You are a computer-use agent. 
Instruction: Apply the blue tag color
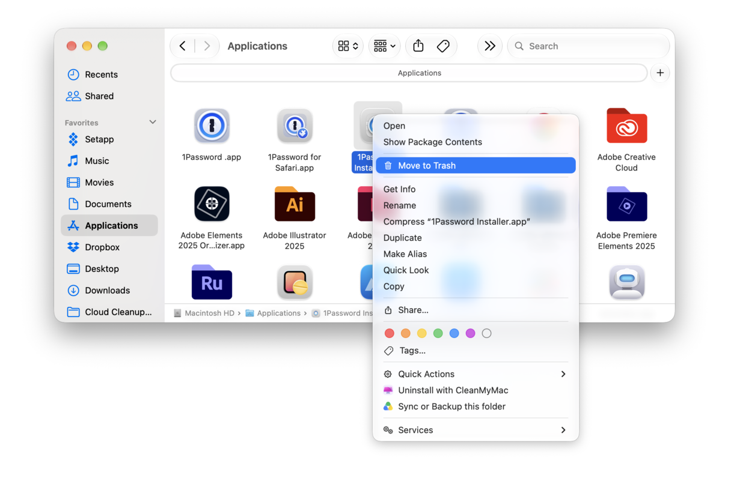454,333
